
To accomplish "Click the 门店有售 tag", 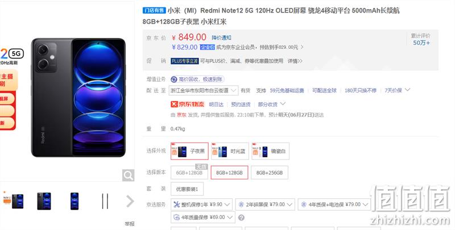I will 154,10.
